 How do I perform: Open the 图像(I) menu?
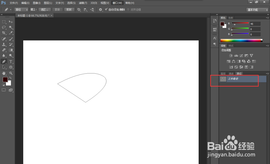click(x=36, y=3)
